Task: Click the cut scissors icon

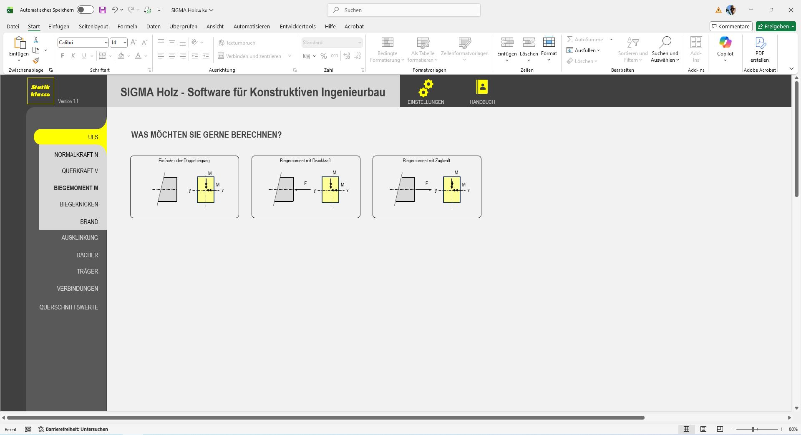Action: 36,40
